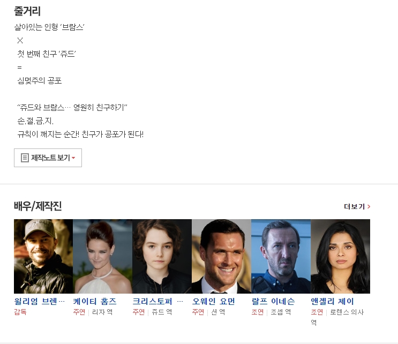The width and height of the screenshot is (398, 344).
Task: Click the 쥬드 역 child actor photo
Action: coord(162,257)
